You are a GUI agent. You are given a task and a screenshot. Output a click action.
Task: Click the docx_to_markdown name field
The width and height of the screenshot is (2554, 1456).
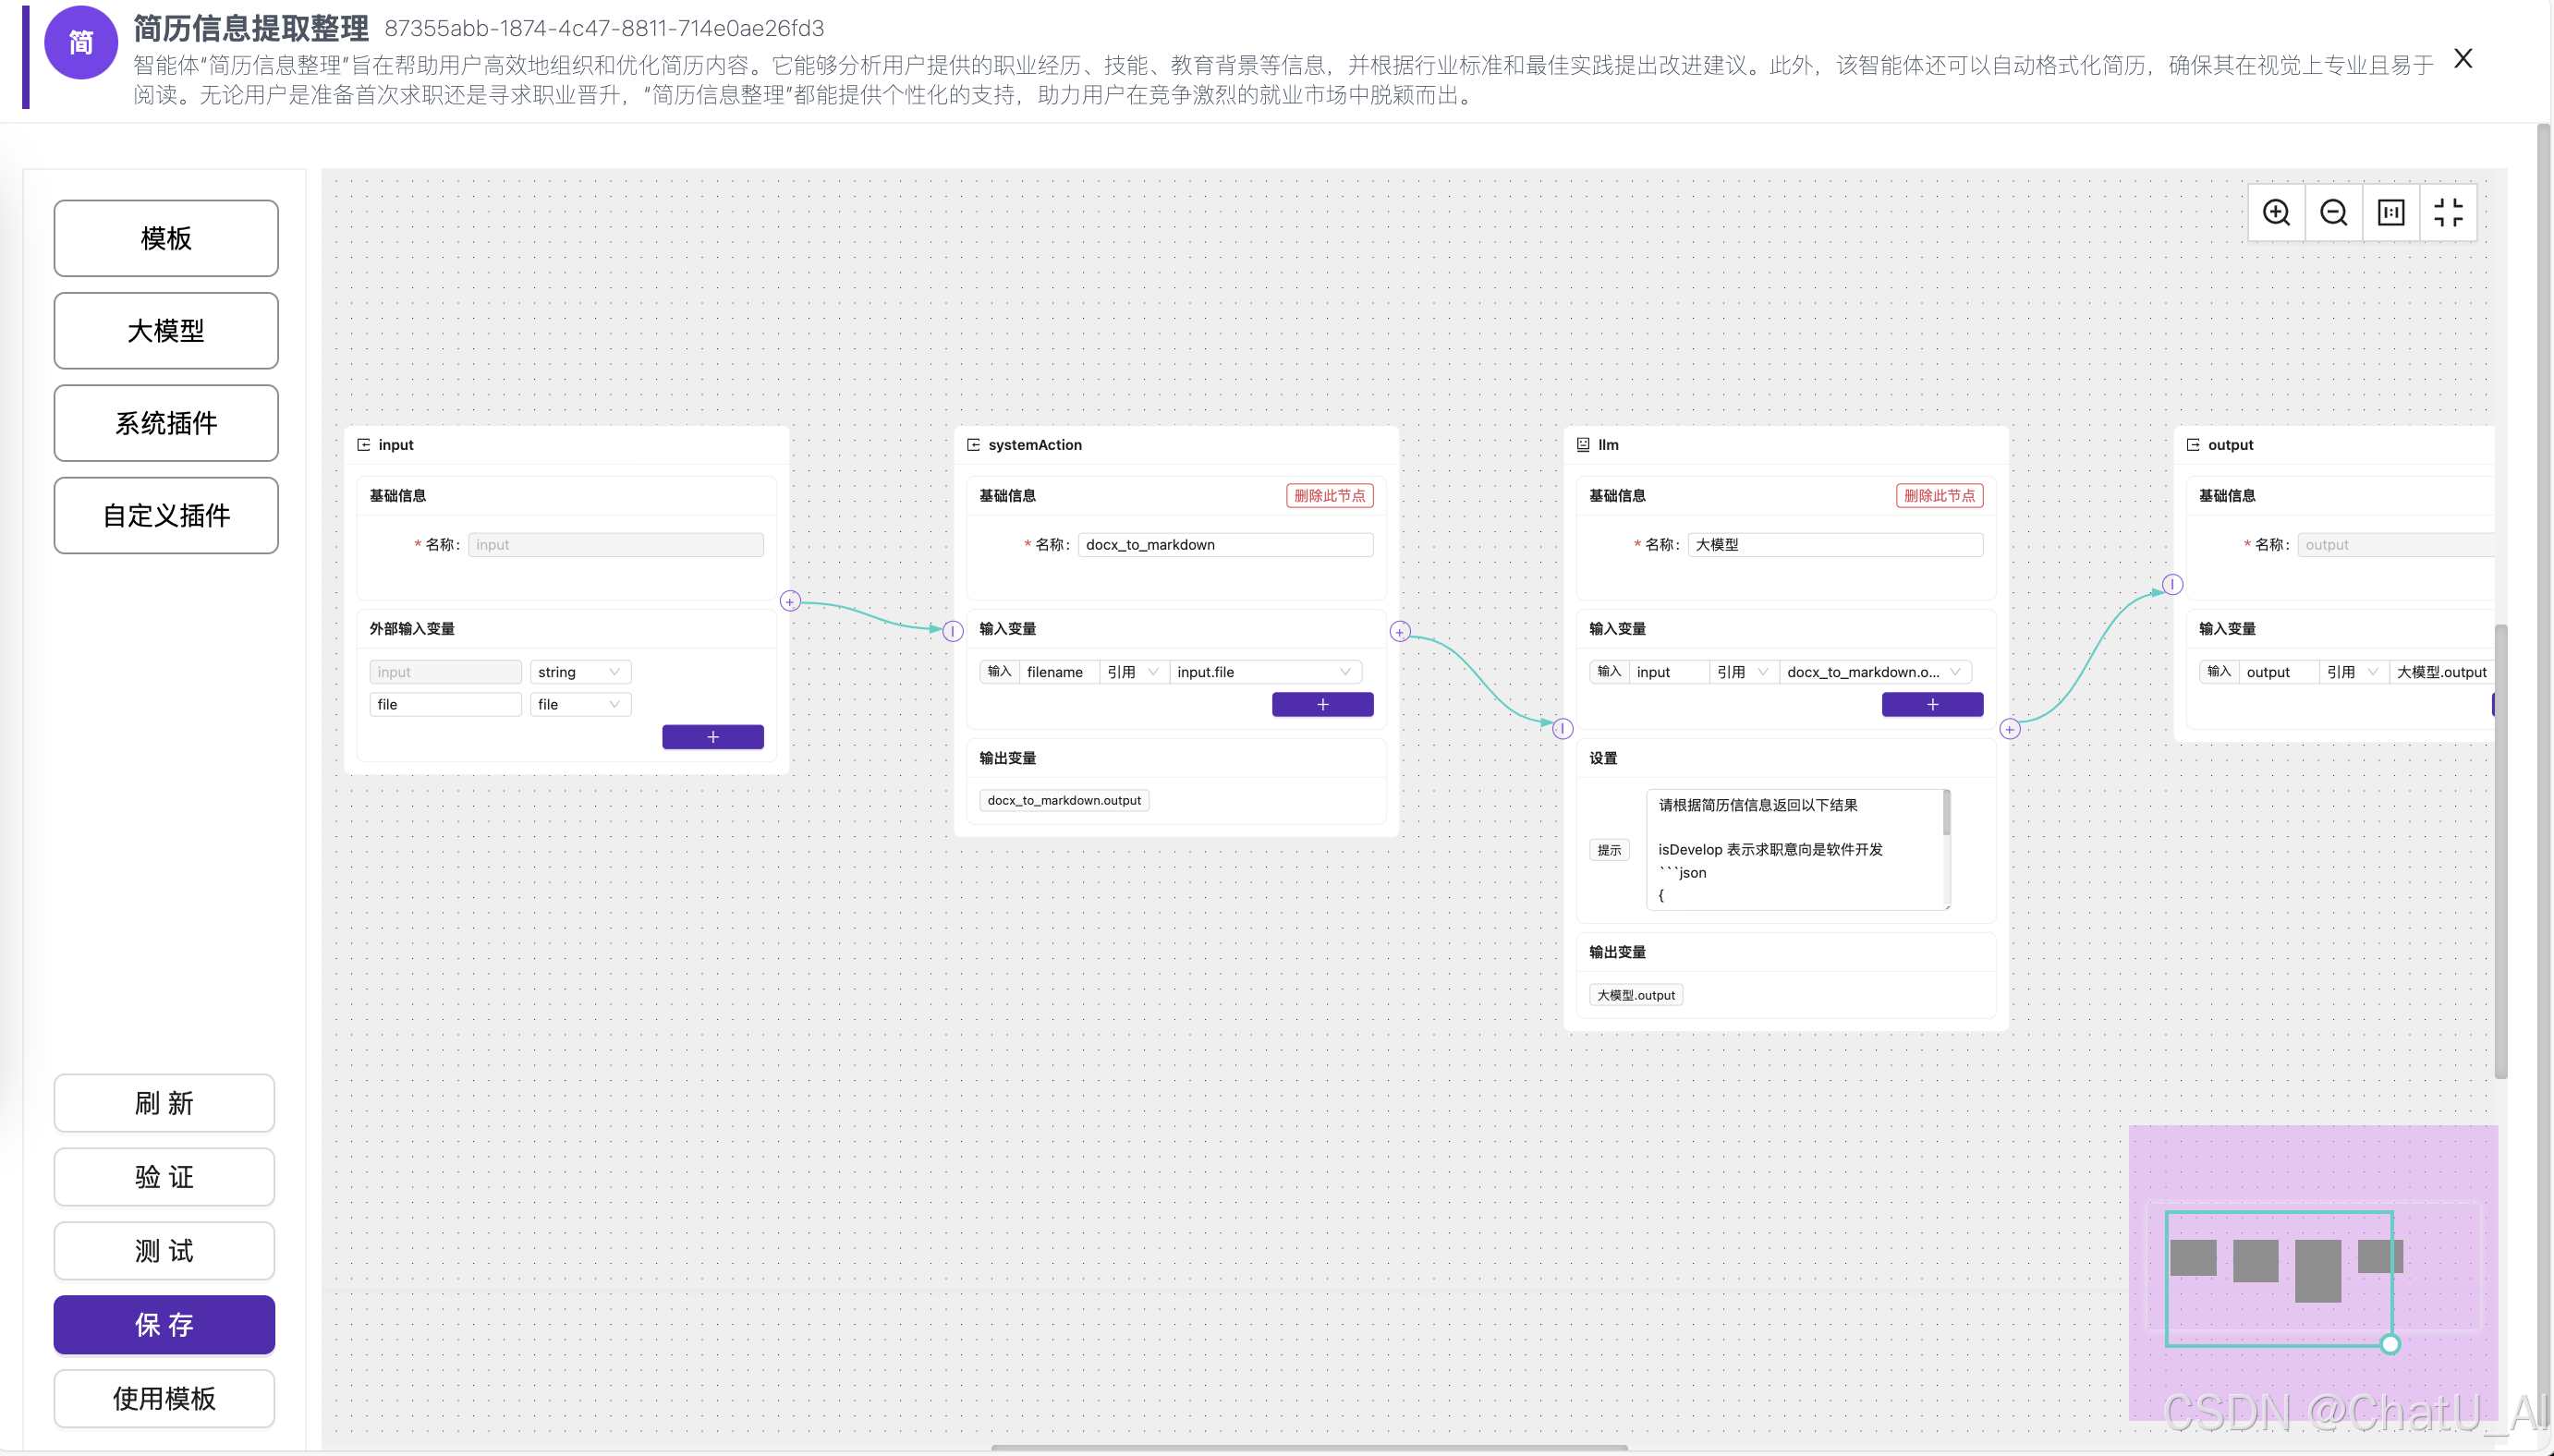point(1224,545)
